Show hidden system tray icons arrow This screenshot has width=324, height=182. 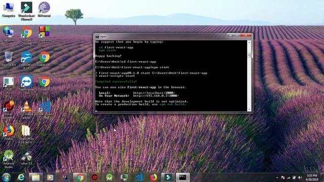click(277, 177)
